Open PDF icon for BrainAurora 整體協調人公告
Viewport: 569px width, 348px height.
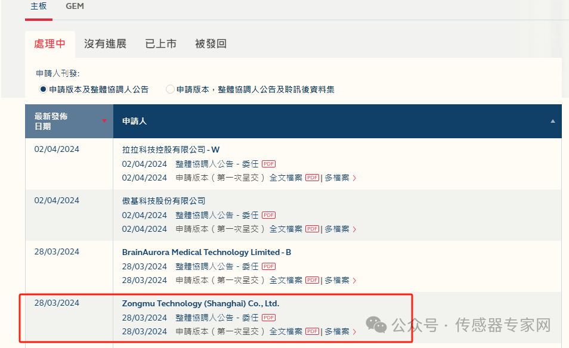268,266
